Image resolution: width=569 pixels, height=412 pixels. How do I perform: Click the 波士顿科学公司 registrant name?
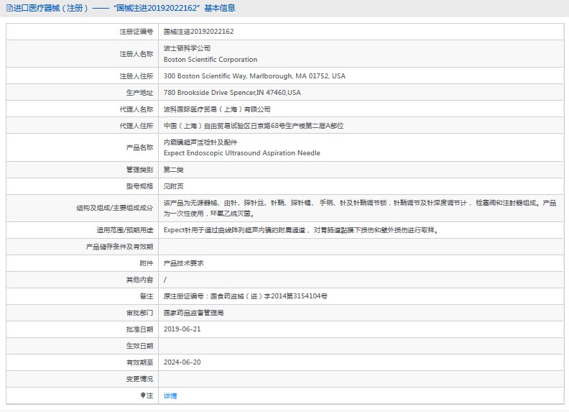pos(187,48)
